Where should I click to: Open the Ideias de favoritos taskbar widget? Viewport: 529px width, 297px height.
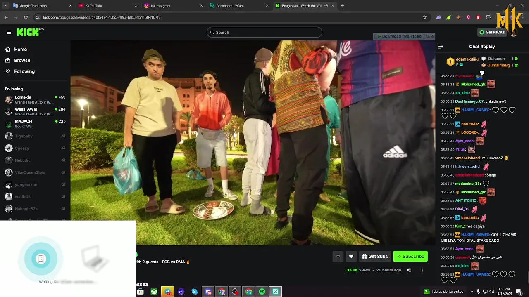pyautogui.click(x=443, y=292)
